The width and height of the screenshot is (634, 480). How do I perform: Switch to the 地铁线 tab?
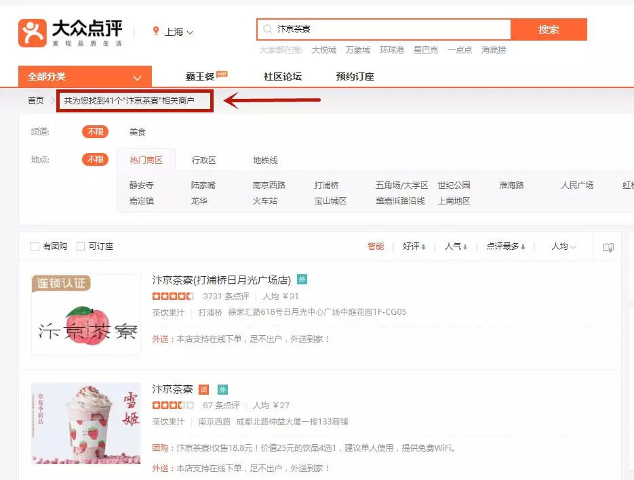coord(265,160)
